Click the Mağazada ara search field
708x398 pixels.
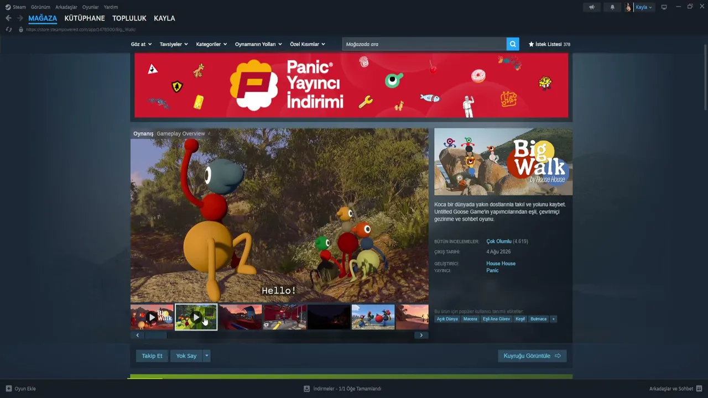tap(424, 44)
